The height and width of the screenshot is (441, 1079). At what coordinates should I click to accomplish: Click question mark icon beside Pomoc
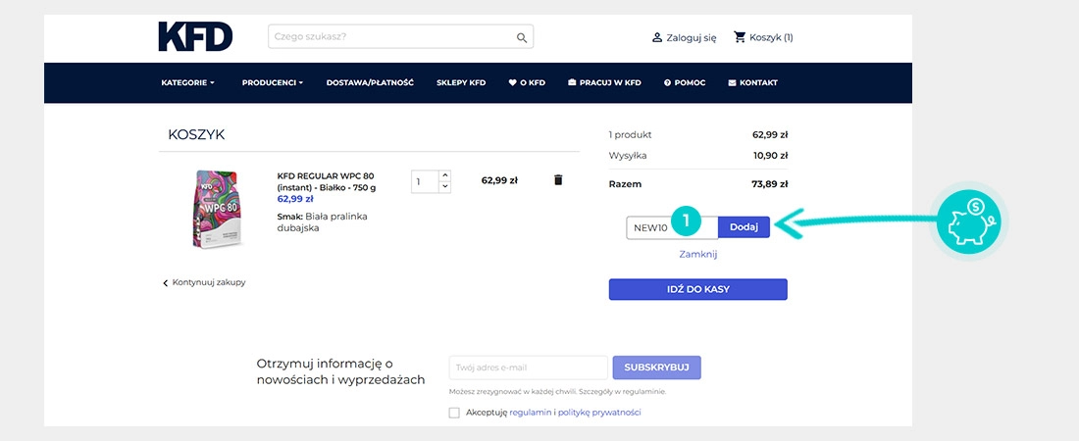click(x=667, y=82)
